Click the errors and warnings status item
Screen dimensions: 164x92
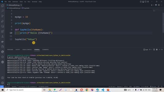tap(7, 87)
